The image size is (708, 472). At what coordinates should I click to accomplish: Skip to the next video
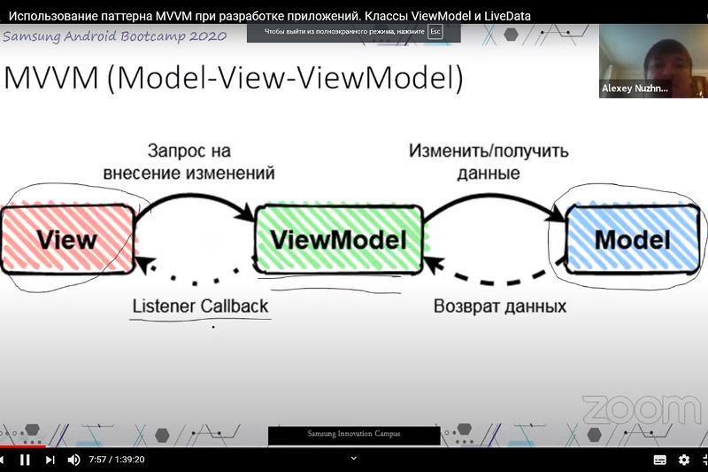coord(50,460)
